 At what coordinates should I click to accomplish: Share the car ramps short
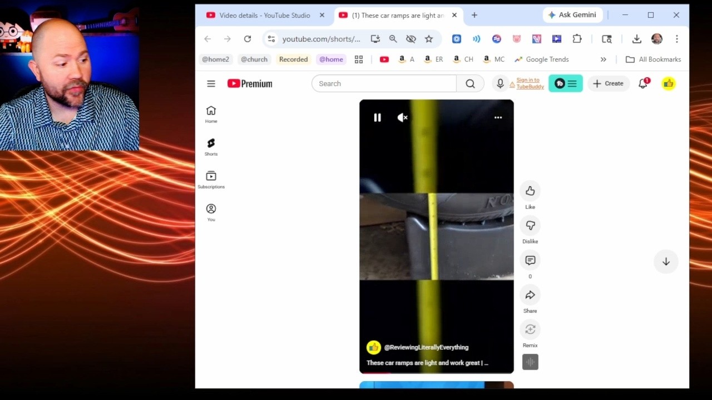(530, 295)
